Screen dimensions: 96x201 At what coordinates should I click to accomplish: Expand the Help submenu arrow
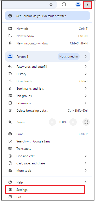(x=86, y=182)
